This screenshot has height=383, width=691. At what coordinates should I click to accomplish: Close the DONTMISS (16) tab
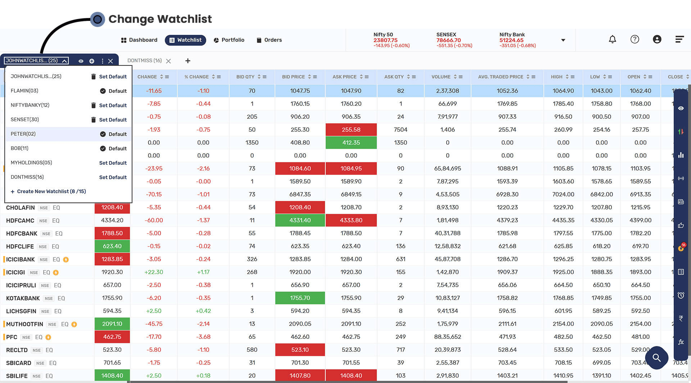(x=168, y=61)
